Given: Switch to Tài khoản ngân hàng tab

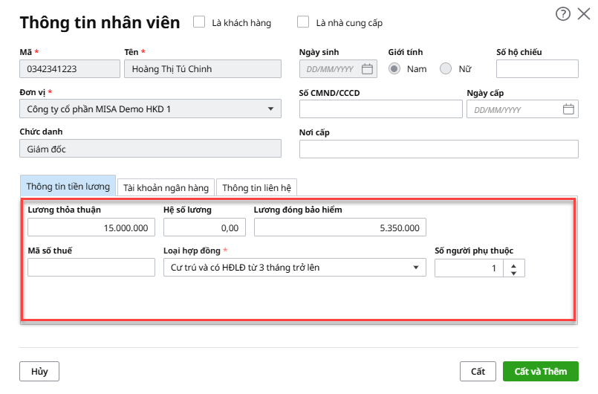Looking at the screenshot, I should coord(166,188).
